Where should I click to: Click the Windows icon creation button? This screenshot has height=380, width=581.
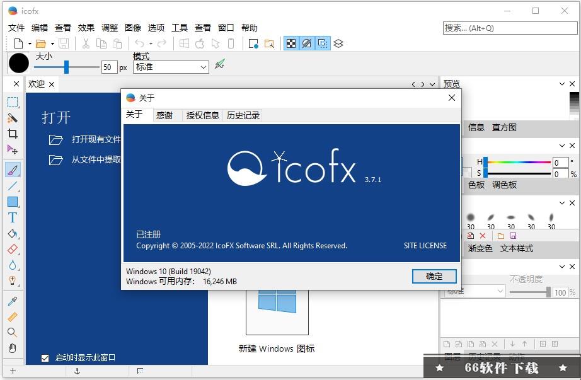[184, 43]
